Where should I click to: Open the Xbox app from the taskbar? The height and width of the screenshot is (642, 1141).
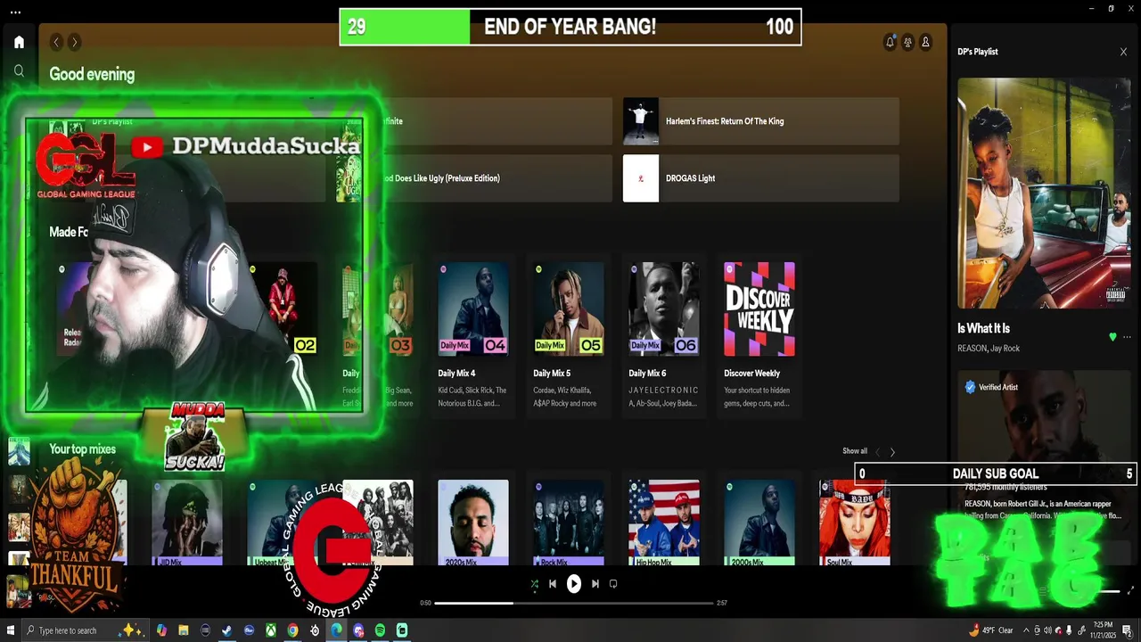pyautogui.click(x=270, y=630)
